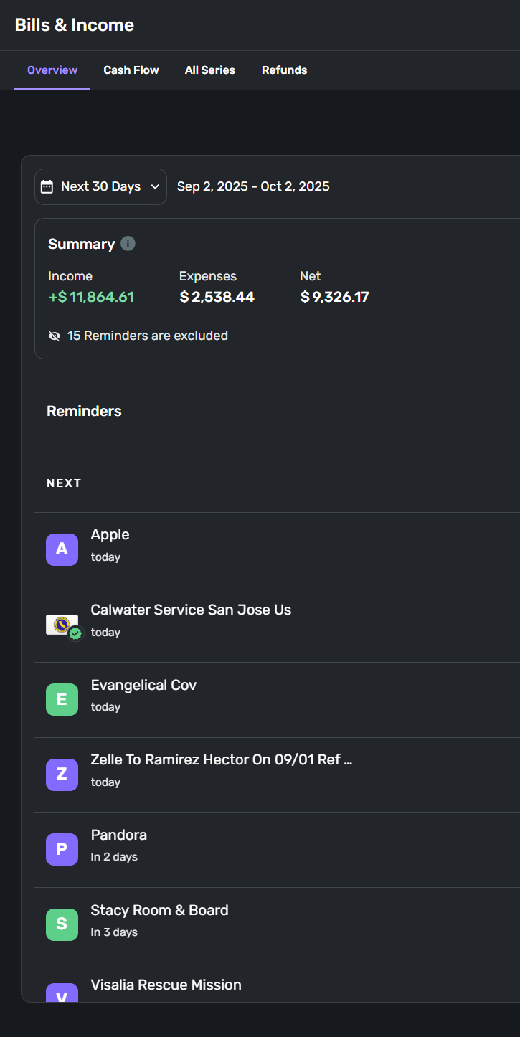
Task: Open the Pandora reminder entry
Action: 119,835
